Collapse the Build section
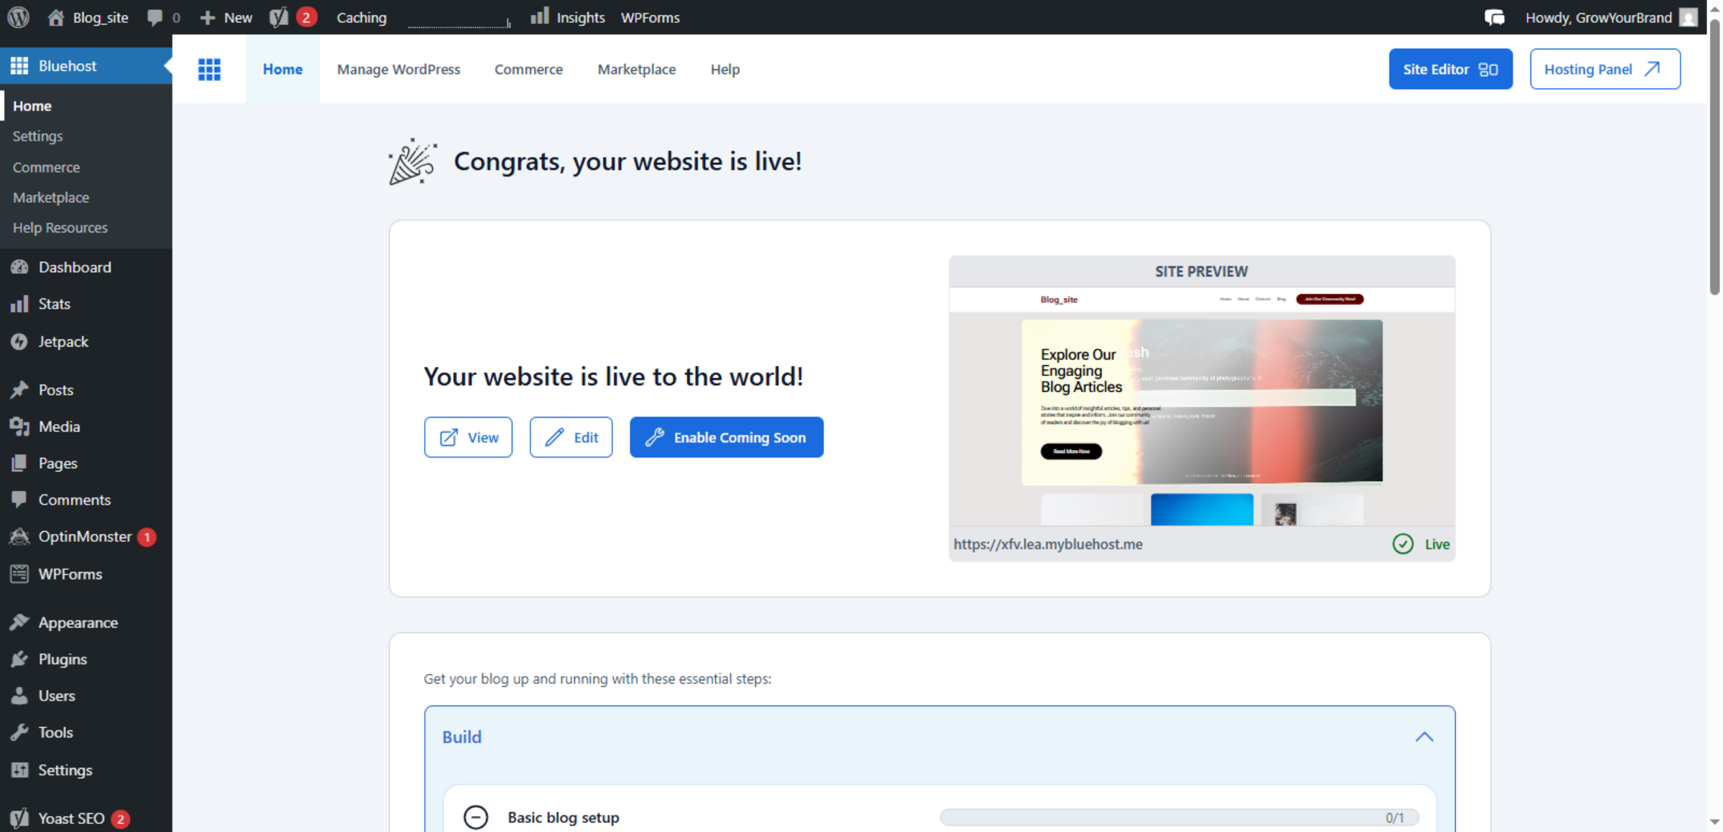Screen dimensions: 1723x832 coord(1424,737)
